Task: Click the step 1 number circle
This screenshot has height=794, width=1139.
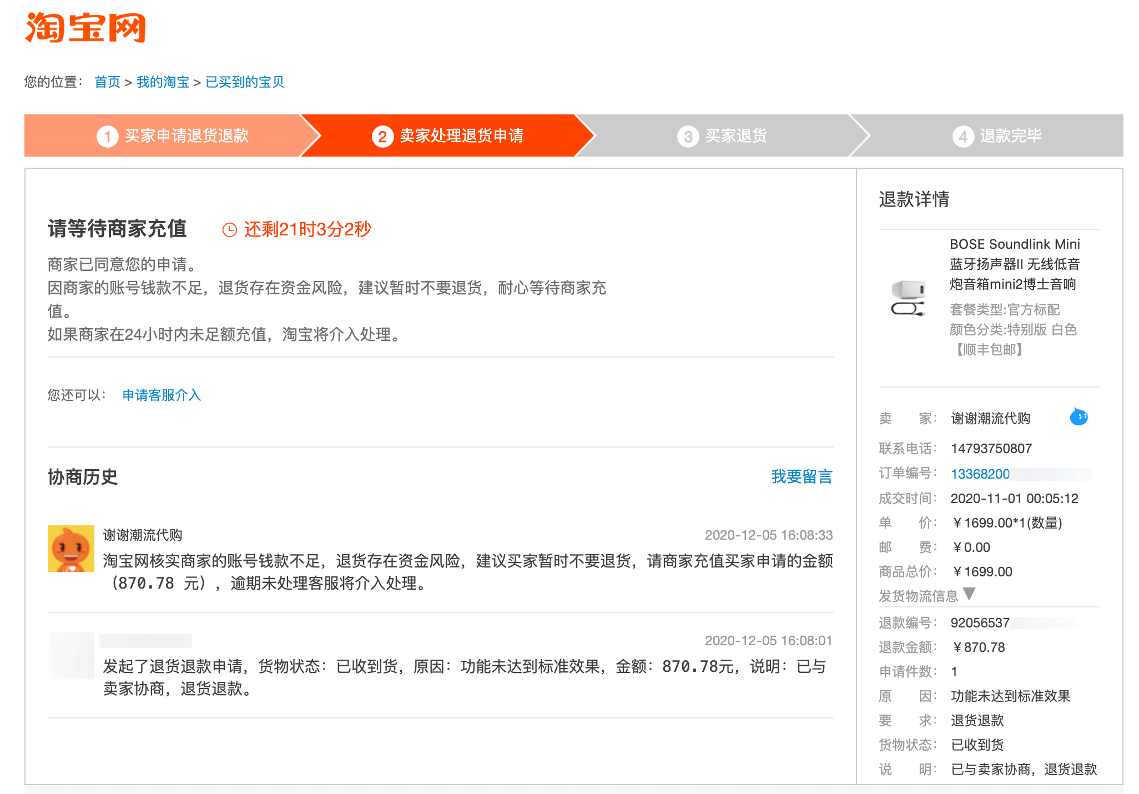Action: (x=107, y=136)
